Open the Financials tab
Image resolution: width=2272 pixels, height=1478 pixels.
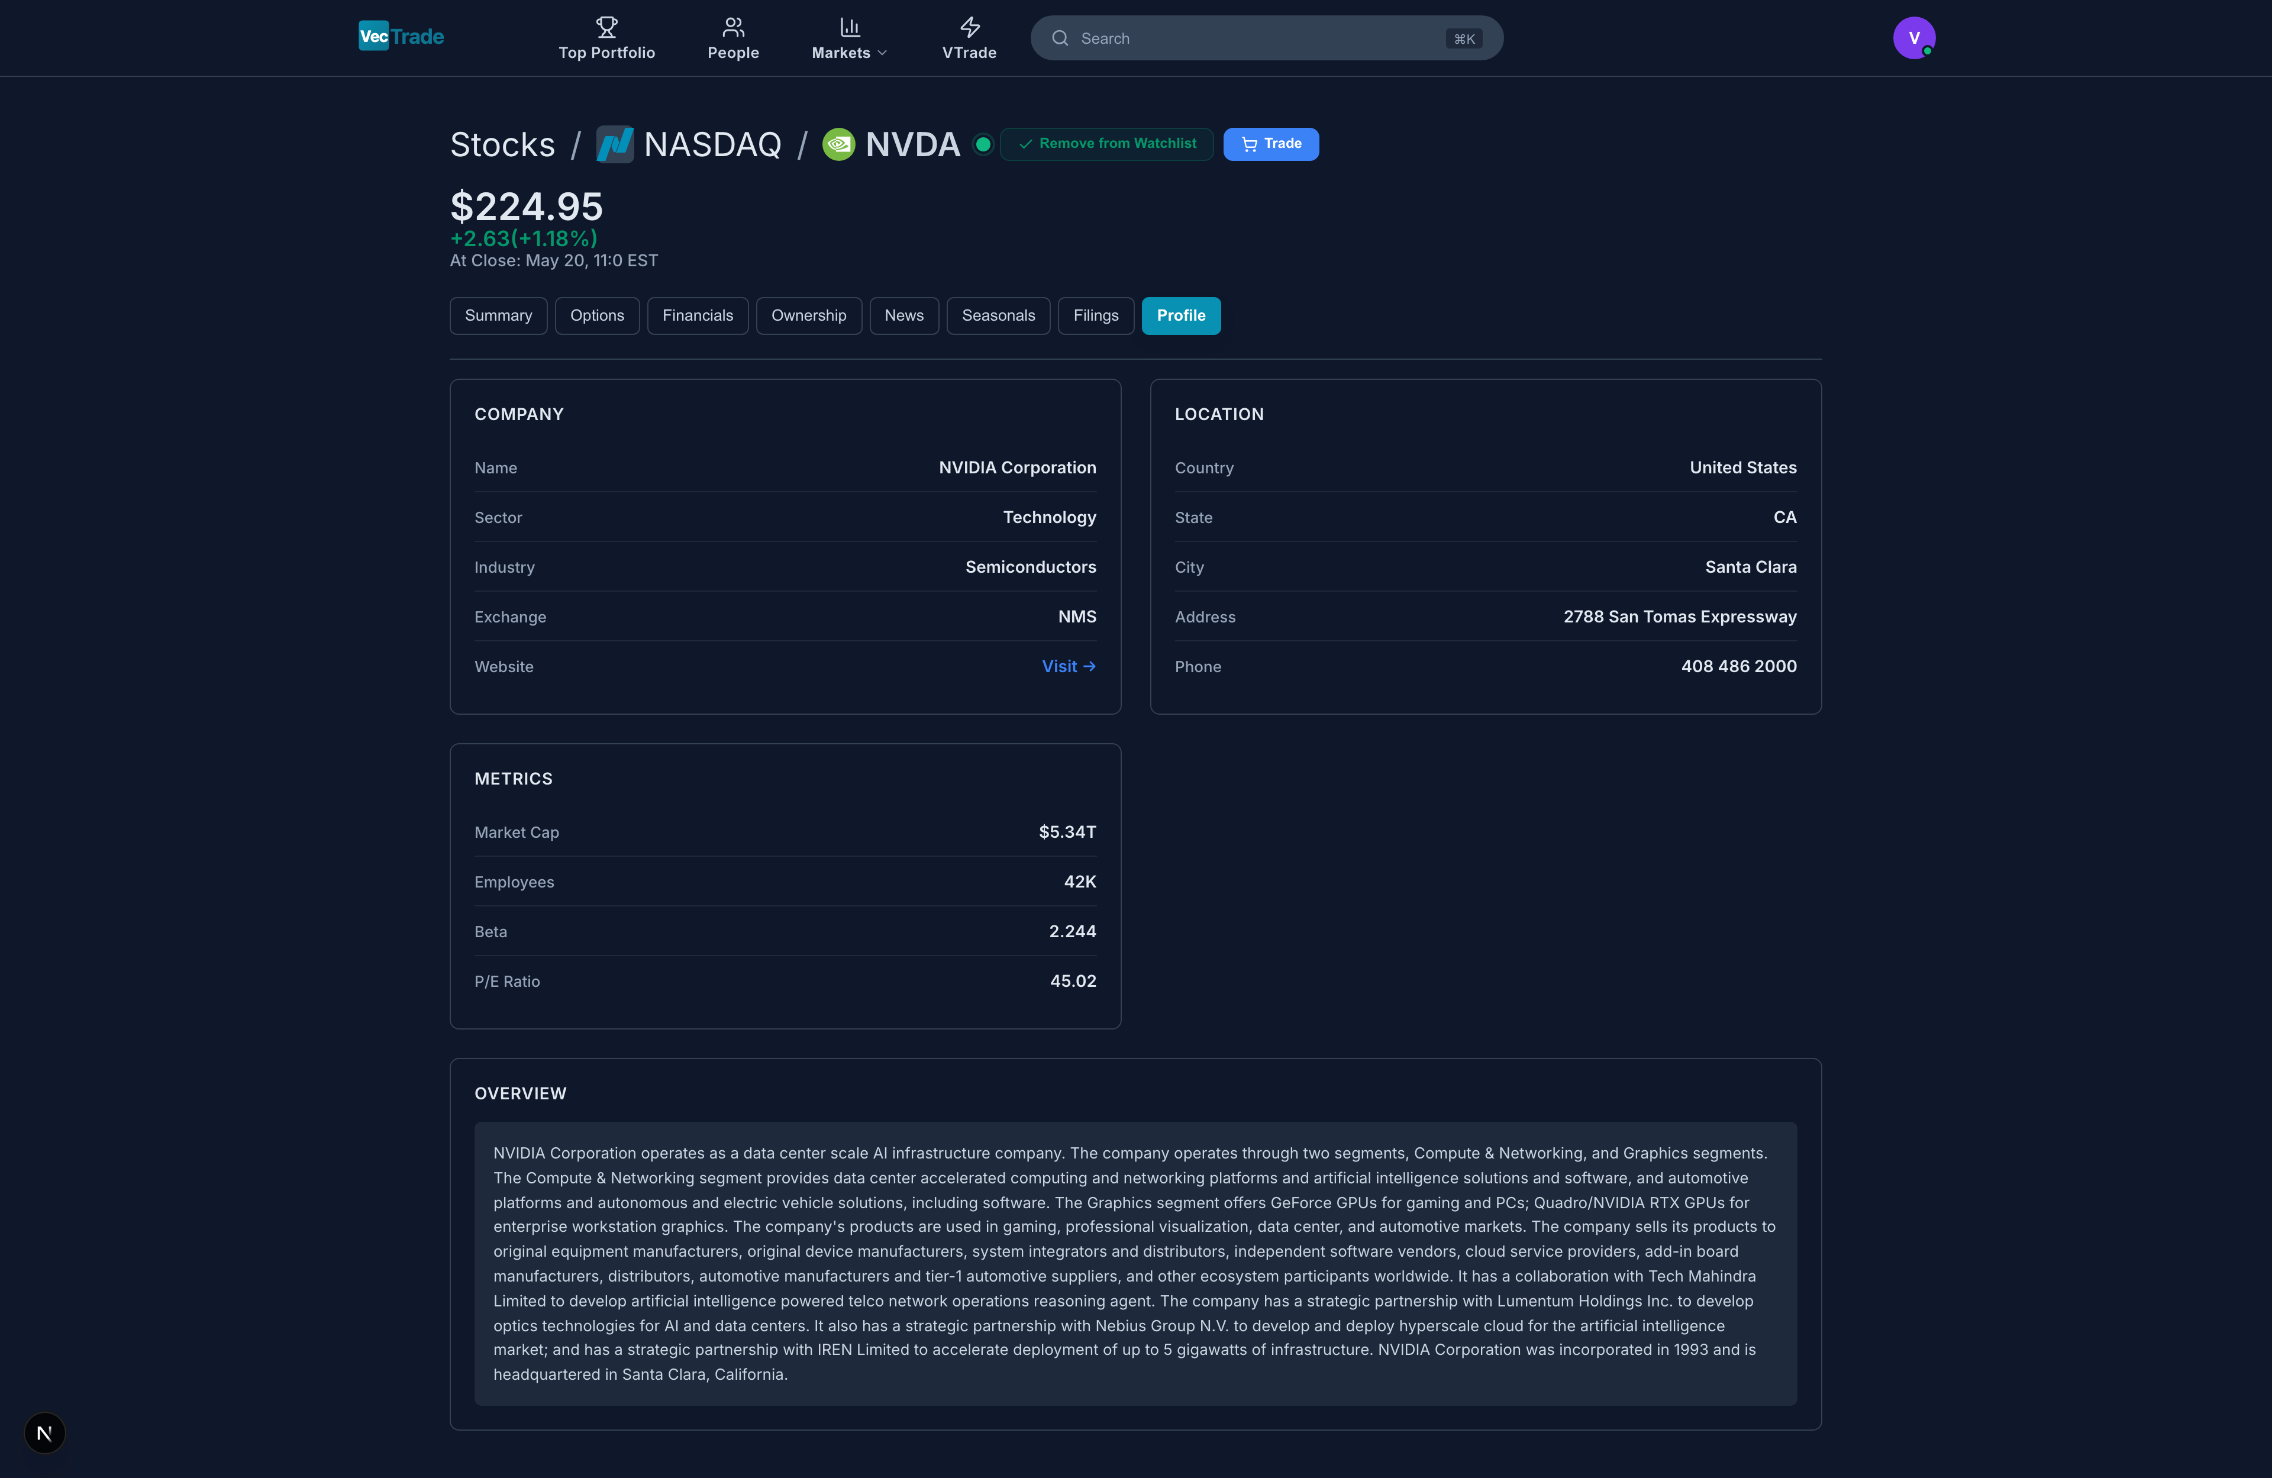point(698,316)
